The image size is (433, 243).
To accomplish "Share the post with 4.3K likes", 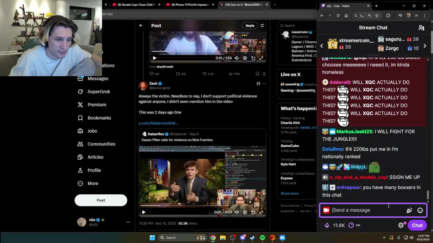I will (x=264, y=74).
